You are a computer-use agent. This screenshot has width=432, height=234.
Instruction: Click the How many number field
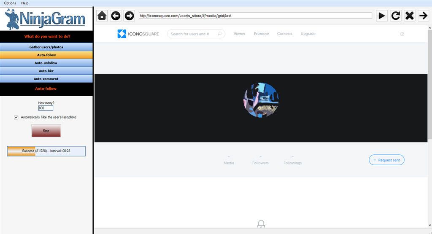click(x=46, y=108)
